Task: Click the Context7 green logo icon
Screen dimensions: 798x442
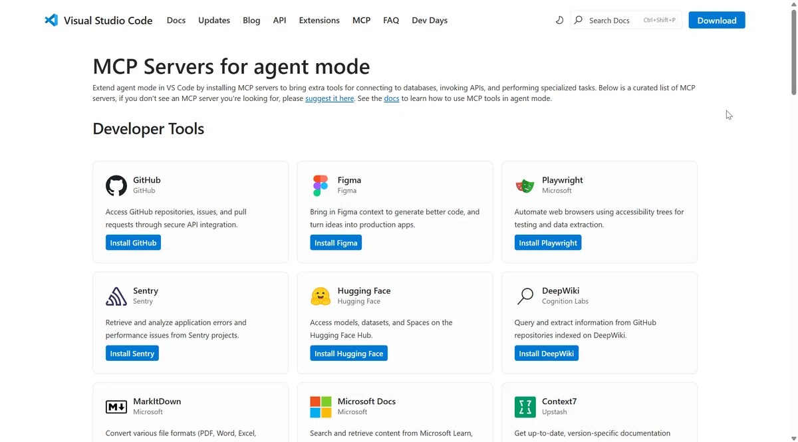Action: (x=525, y=407)
